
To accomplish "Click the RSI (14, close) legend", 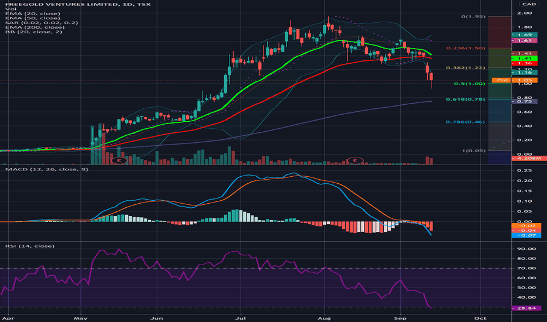I will (x=30, y=246).
